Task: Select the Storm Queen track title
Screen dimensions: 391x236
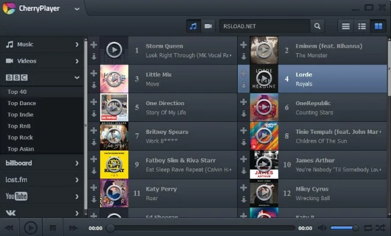Action: coord(164,46)
